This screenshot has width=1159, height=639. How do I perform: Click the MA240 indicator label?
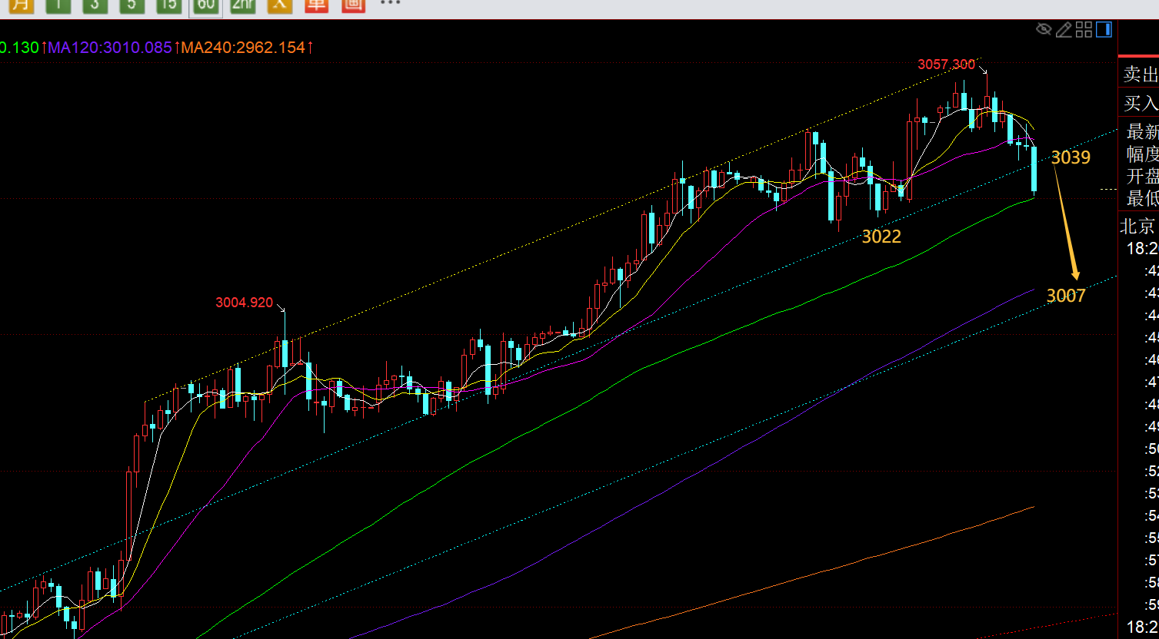pyautogui.click(x=243, y=48)
